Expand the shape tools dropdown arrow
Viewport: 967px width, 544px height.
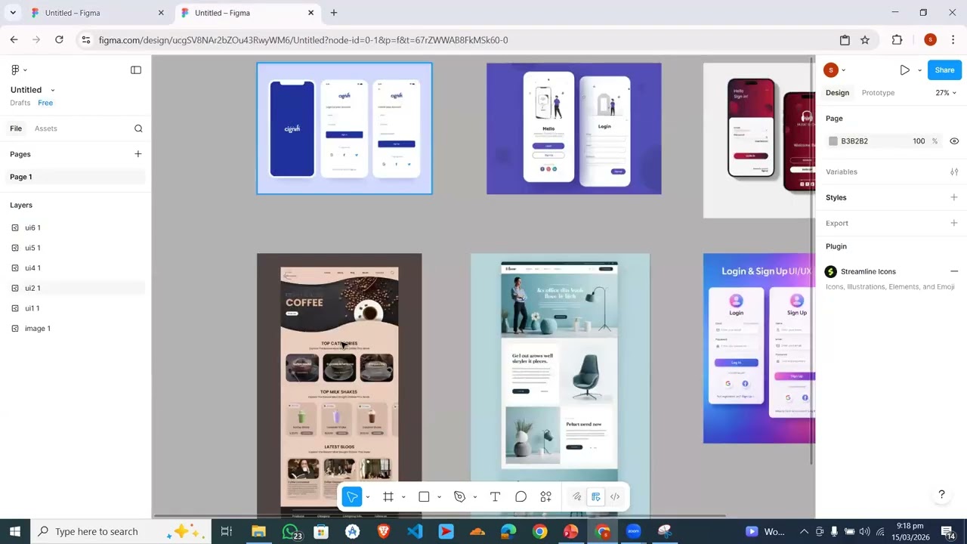(439, 497)
